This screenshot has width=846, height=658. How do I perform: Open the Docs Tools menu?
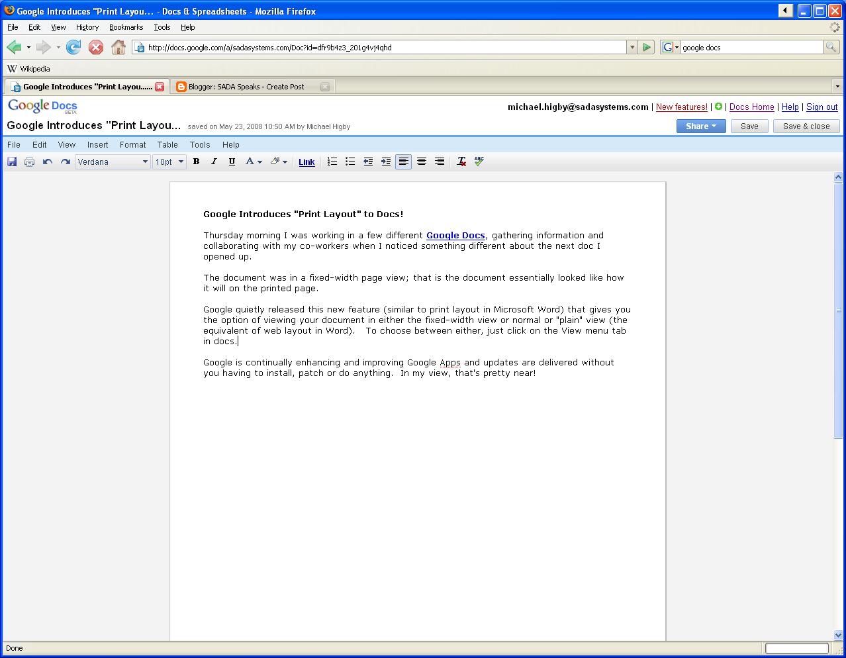pyautogui.click(x=200, y=144)
